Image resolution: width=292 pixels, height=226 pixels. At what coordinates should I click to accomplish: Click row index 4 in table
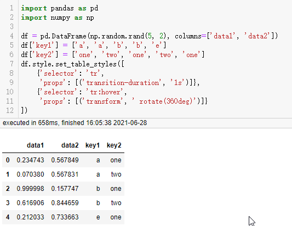8,217
